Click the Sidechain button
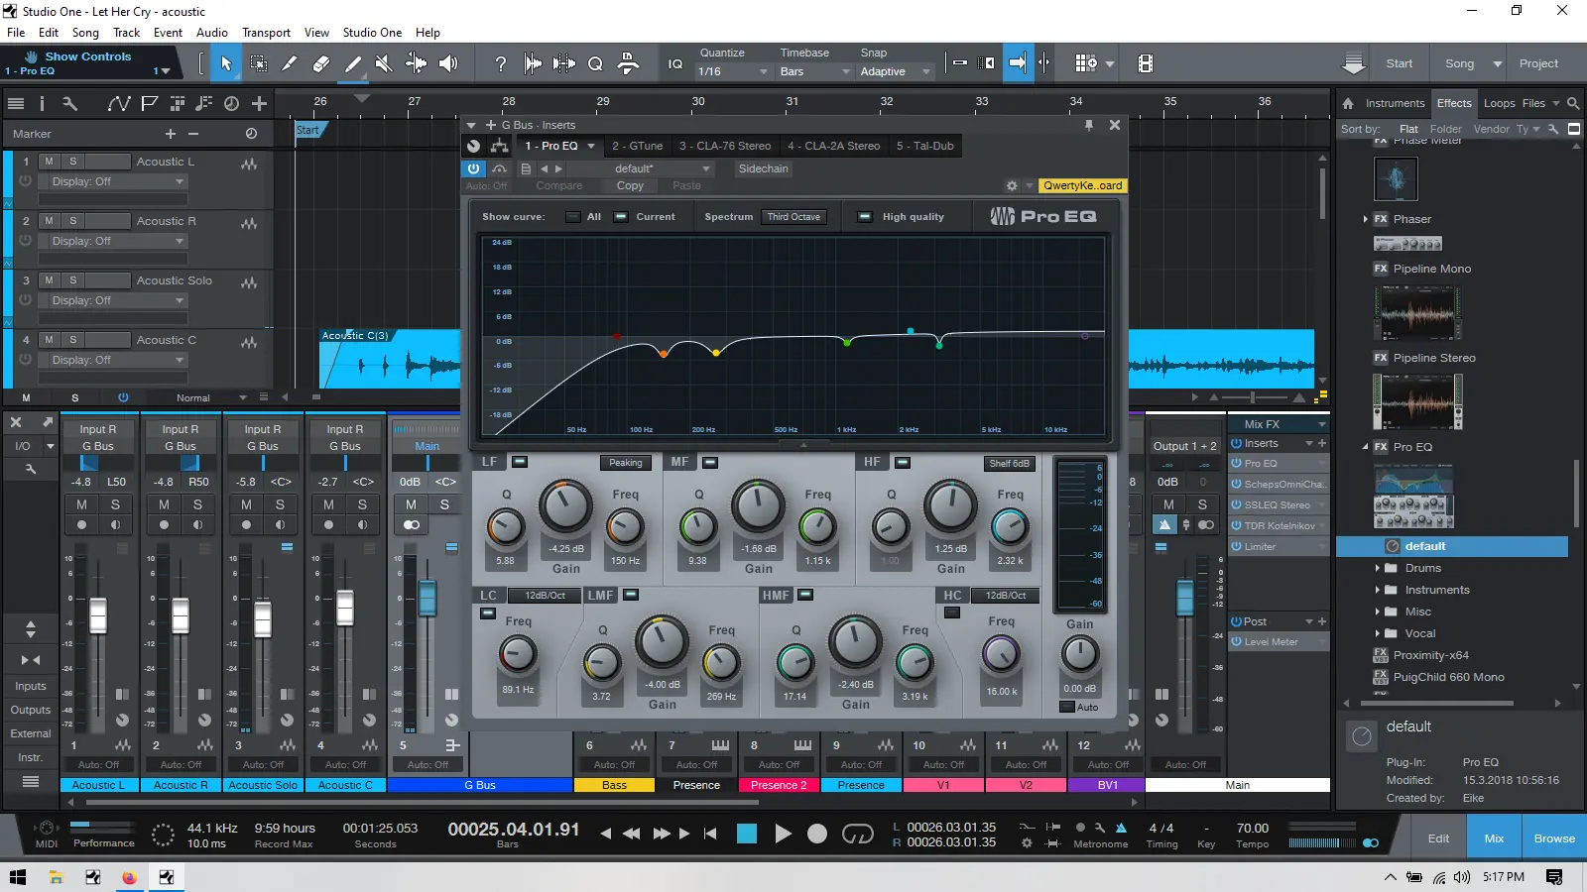Screen dimensions: 1587x892 [x=763, y=168]
